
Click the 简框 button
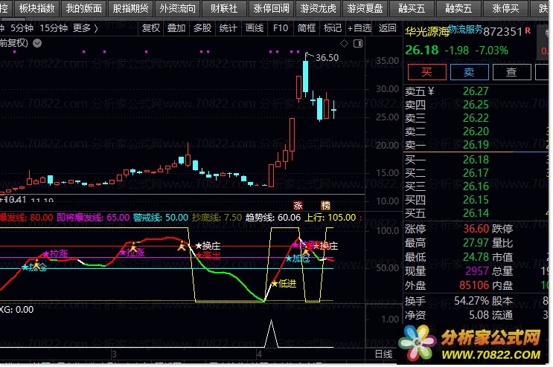click(306, 28)
